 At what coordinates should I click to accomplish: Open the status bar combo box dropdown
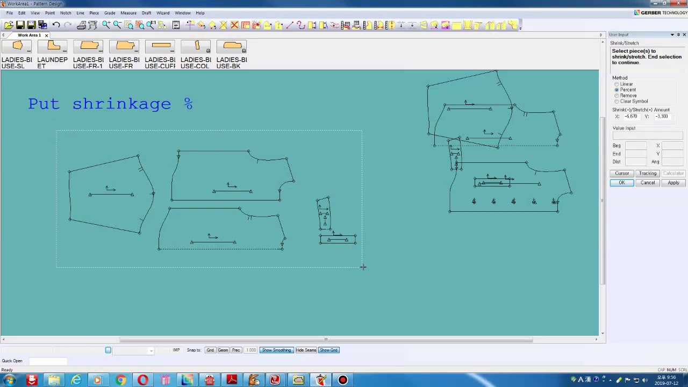click(x=151, y=350)
